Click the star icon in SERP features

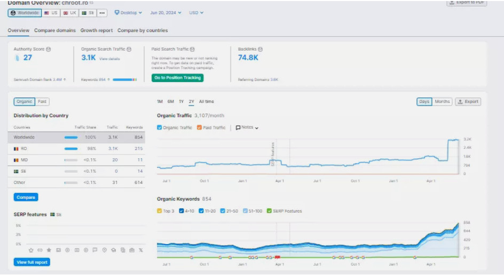click(49, 250)
